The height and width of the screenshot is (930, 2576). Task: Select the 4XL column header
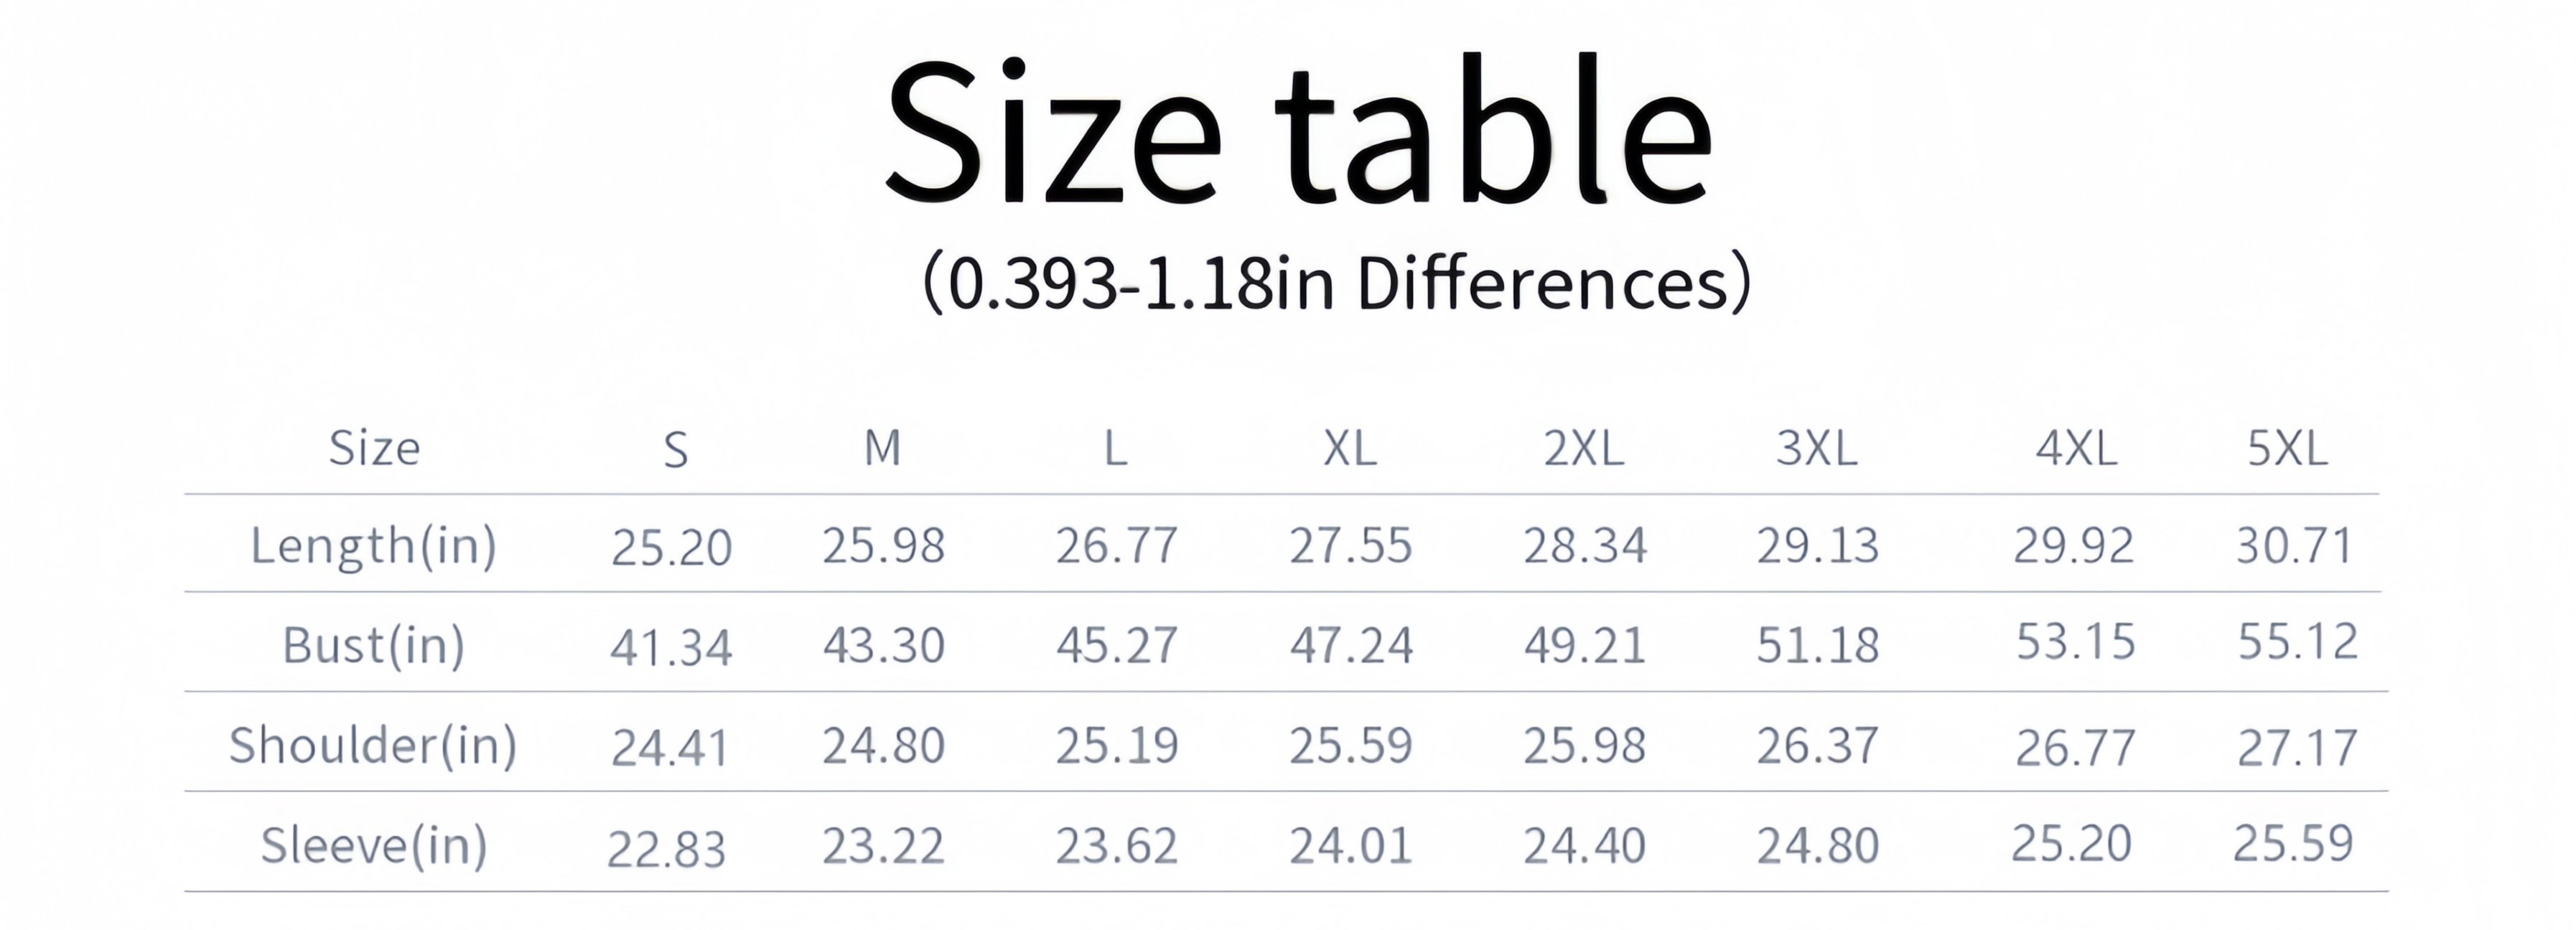[x=2076, y=447]
